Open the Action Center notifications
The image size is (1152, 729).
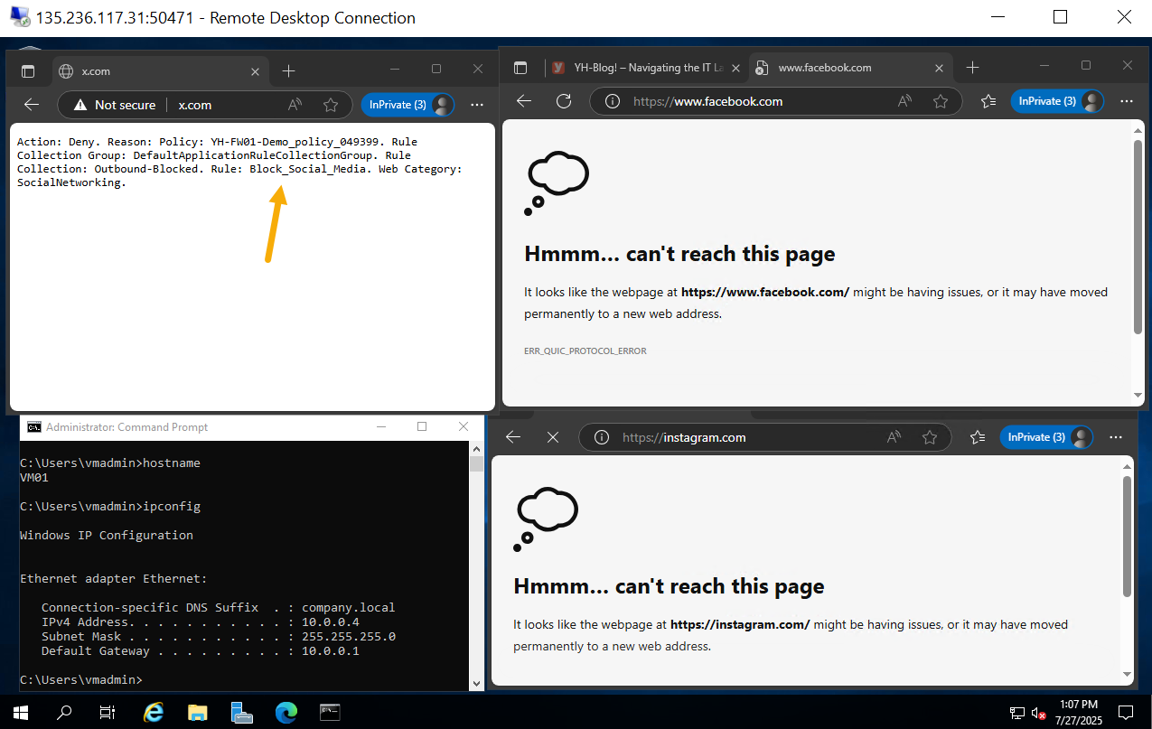[x=1126, y=713]
